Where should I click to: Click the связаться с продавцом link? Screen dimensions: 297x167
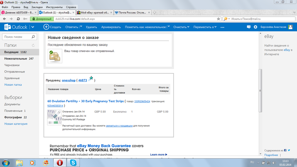click(x=120, y=125)
